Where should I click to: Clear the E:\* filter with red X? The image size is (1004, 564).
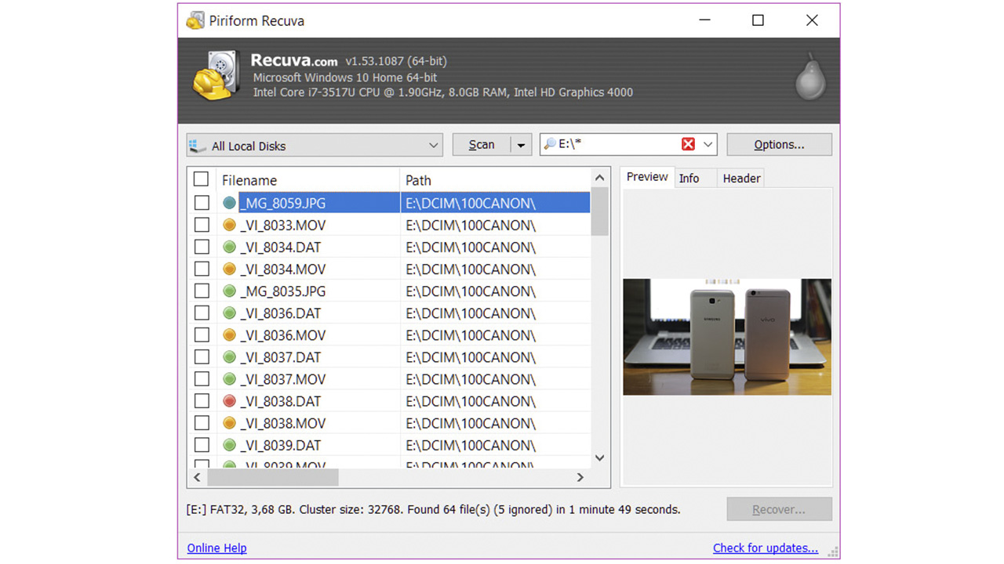point(688,144)
